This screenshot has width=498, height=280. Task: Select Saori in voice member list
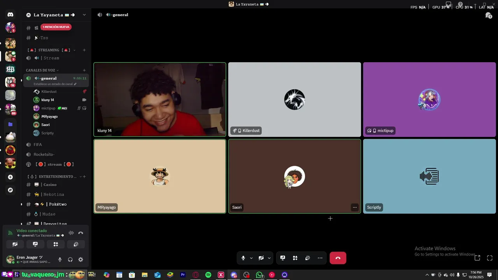[x=60, y=125]
